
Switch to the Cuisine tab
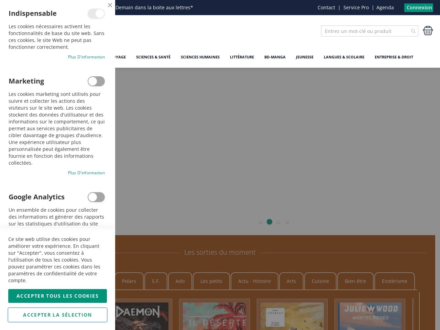tap(320, 281)
